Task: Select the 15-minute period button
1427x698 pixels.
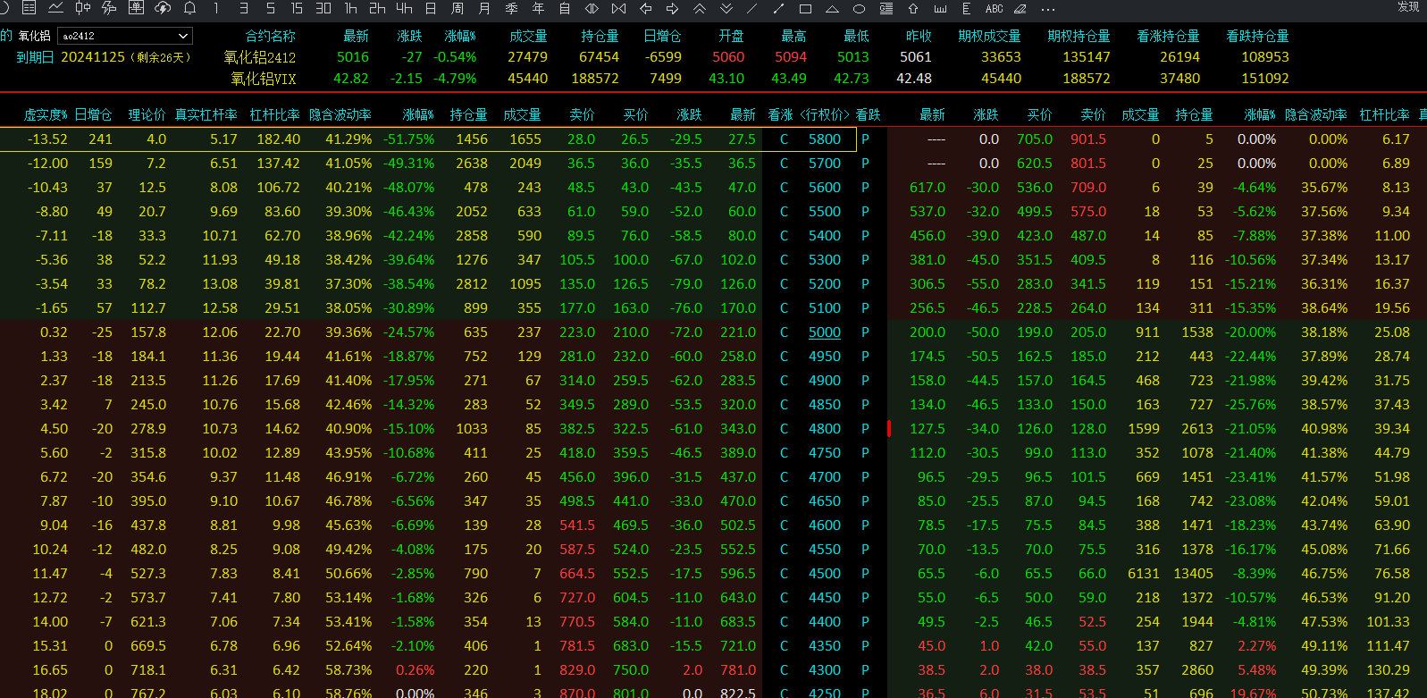Action: click(297, 8)
